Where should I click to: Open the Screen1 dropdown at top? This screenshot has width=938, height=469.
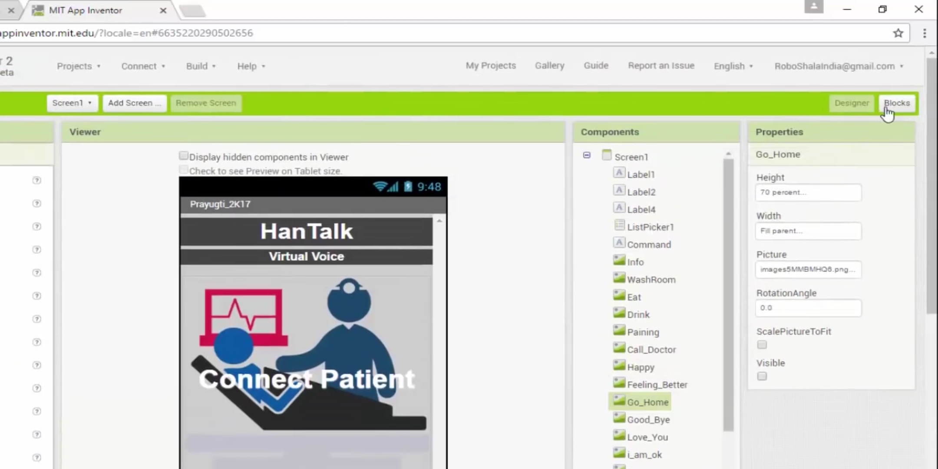(x=72, y=103)
